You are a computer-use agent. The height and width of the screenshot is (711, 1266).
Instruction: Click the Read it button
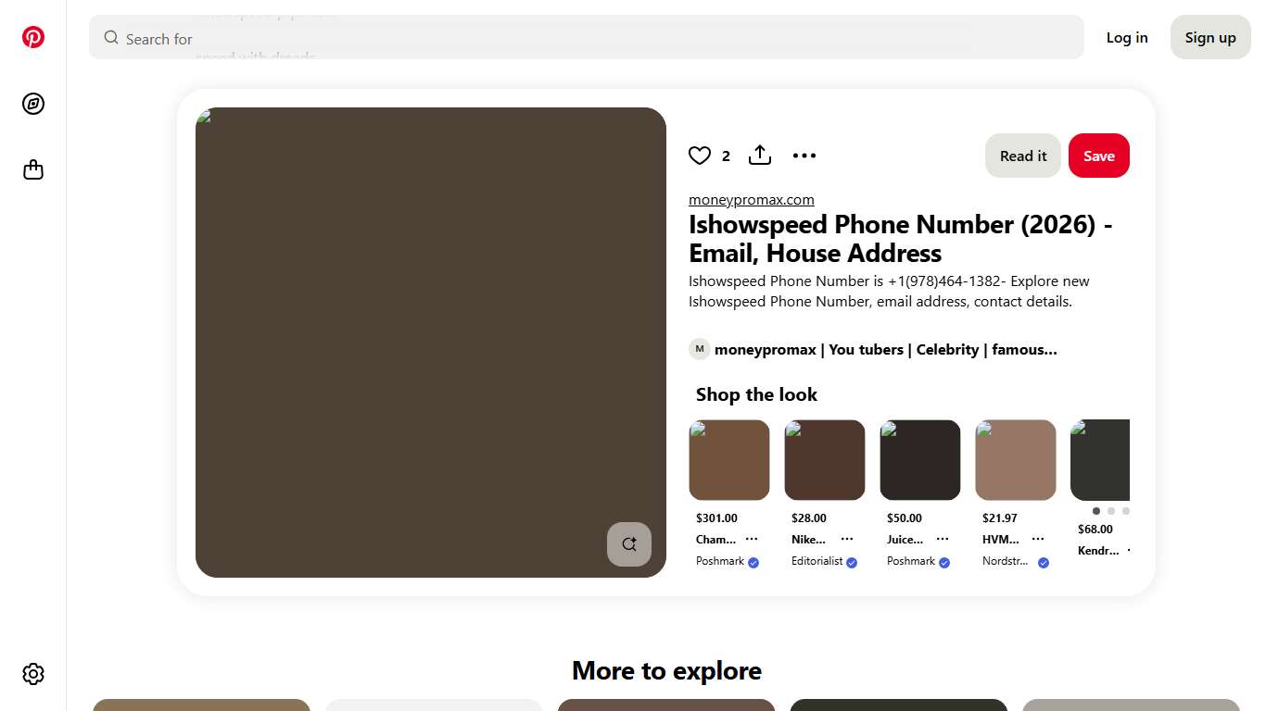pyautogui.click(x=1023, y=156)
